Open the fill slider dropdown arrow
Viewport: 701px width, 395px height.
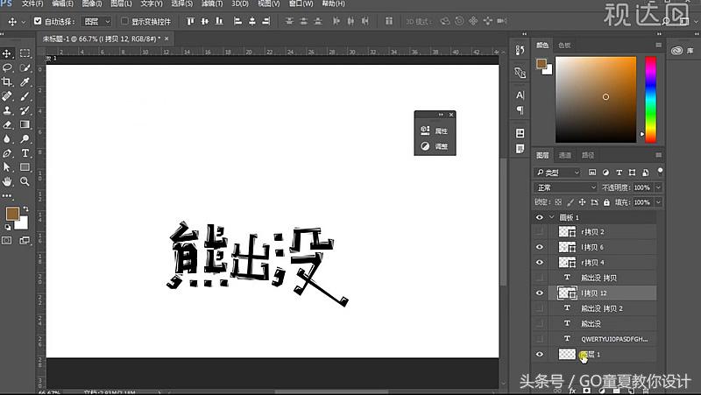658,202
